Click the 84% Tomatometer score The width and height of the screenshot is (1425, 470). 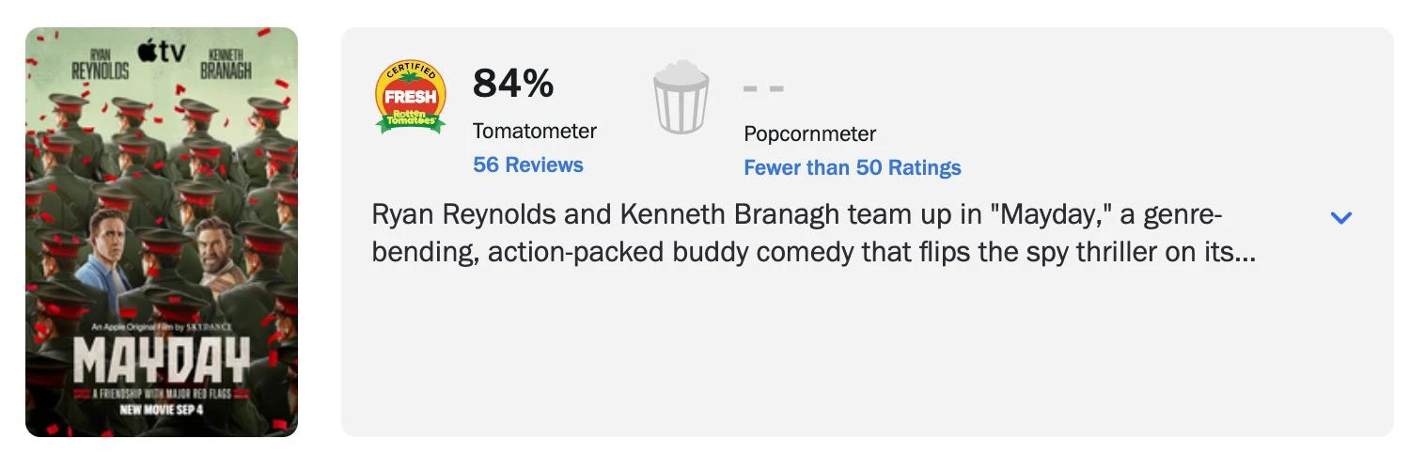tap(513, 84)
